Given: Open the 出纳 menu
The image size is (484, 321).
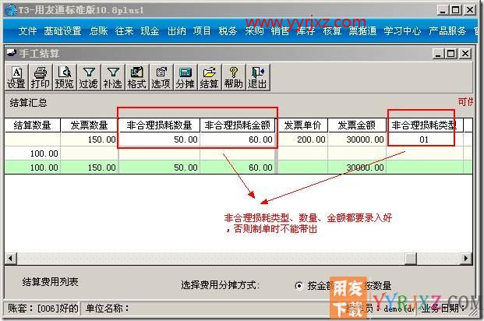Looking at the screenshot, I should coord(177,31).
